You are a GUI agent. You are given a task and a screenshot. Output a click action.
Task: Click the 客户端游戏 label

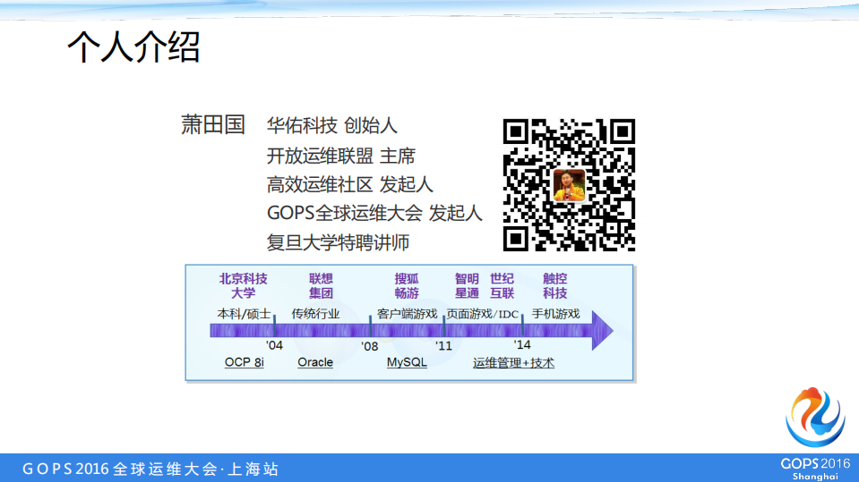coord(407,314)
